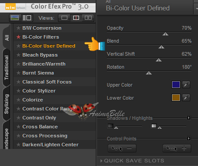Viewport: 198px width, 166px height.
Task: Add a control point with plus button
Action: [177, 149]
